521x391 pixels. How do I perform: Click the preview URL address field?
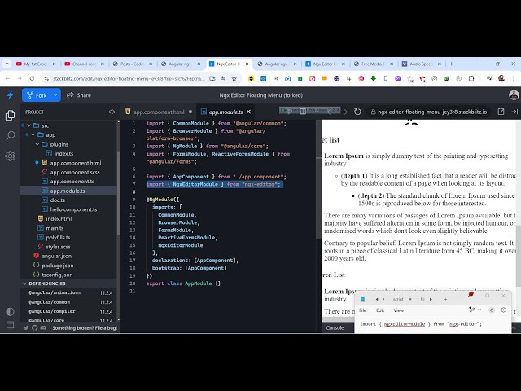click(x=431, y=112)
